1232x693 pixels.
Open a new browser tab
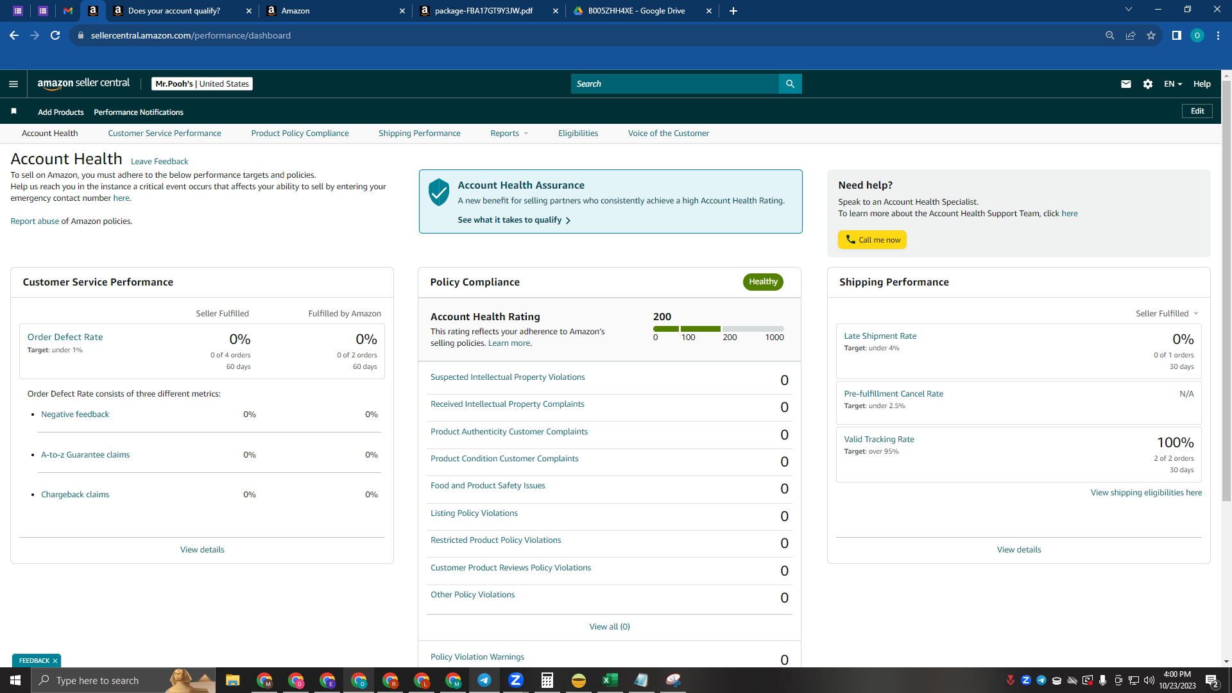[x=733, y=11]
